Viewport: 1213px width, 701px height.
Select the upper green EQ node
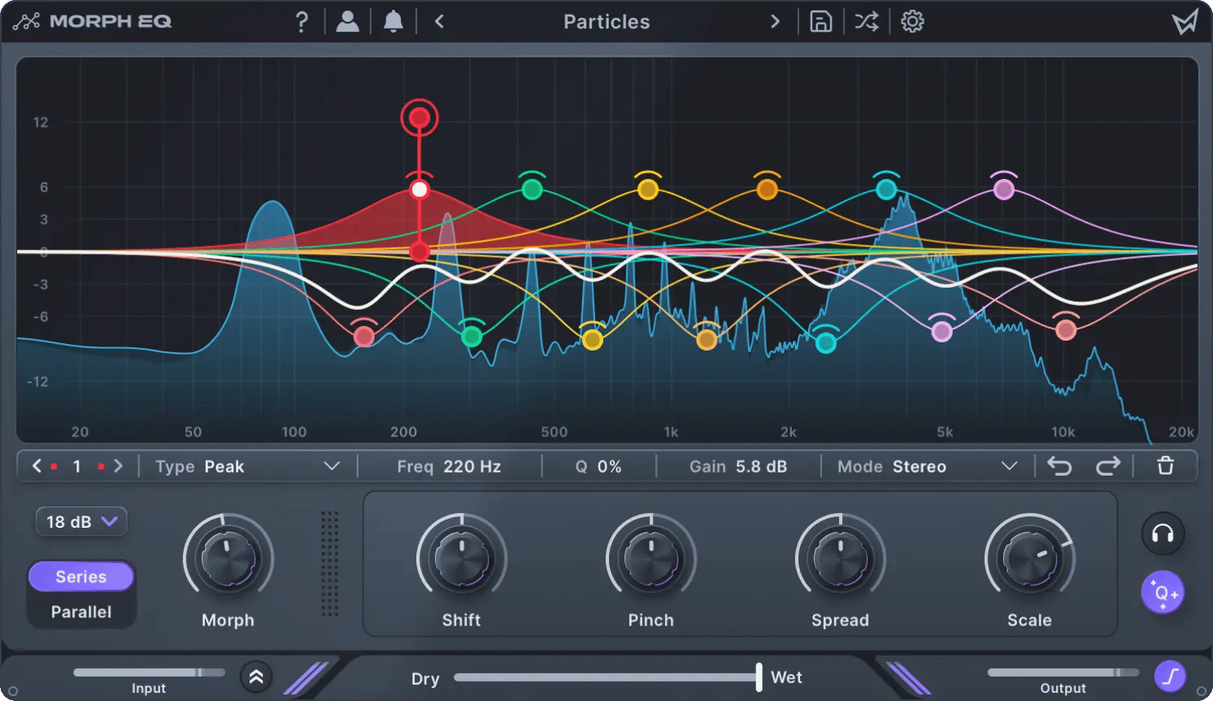click(532, 189)
